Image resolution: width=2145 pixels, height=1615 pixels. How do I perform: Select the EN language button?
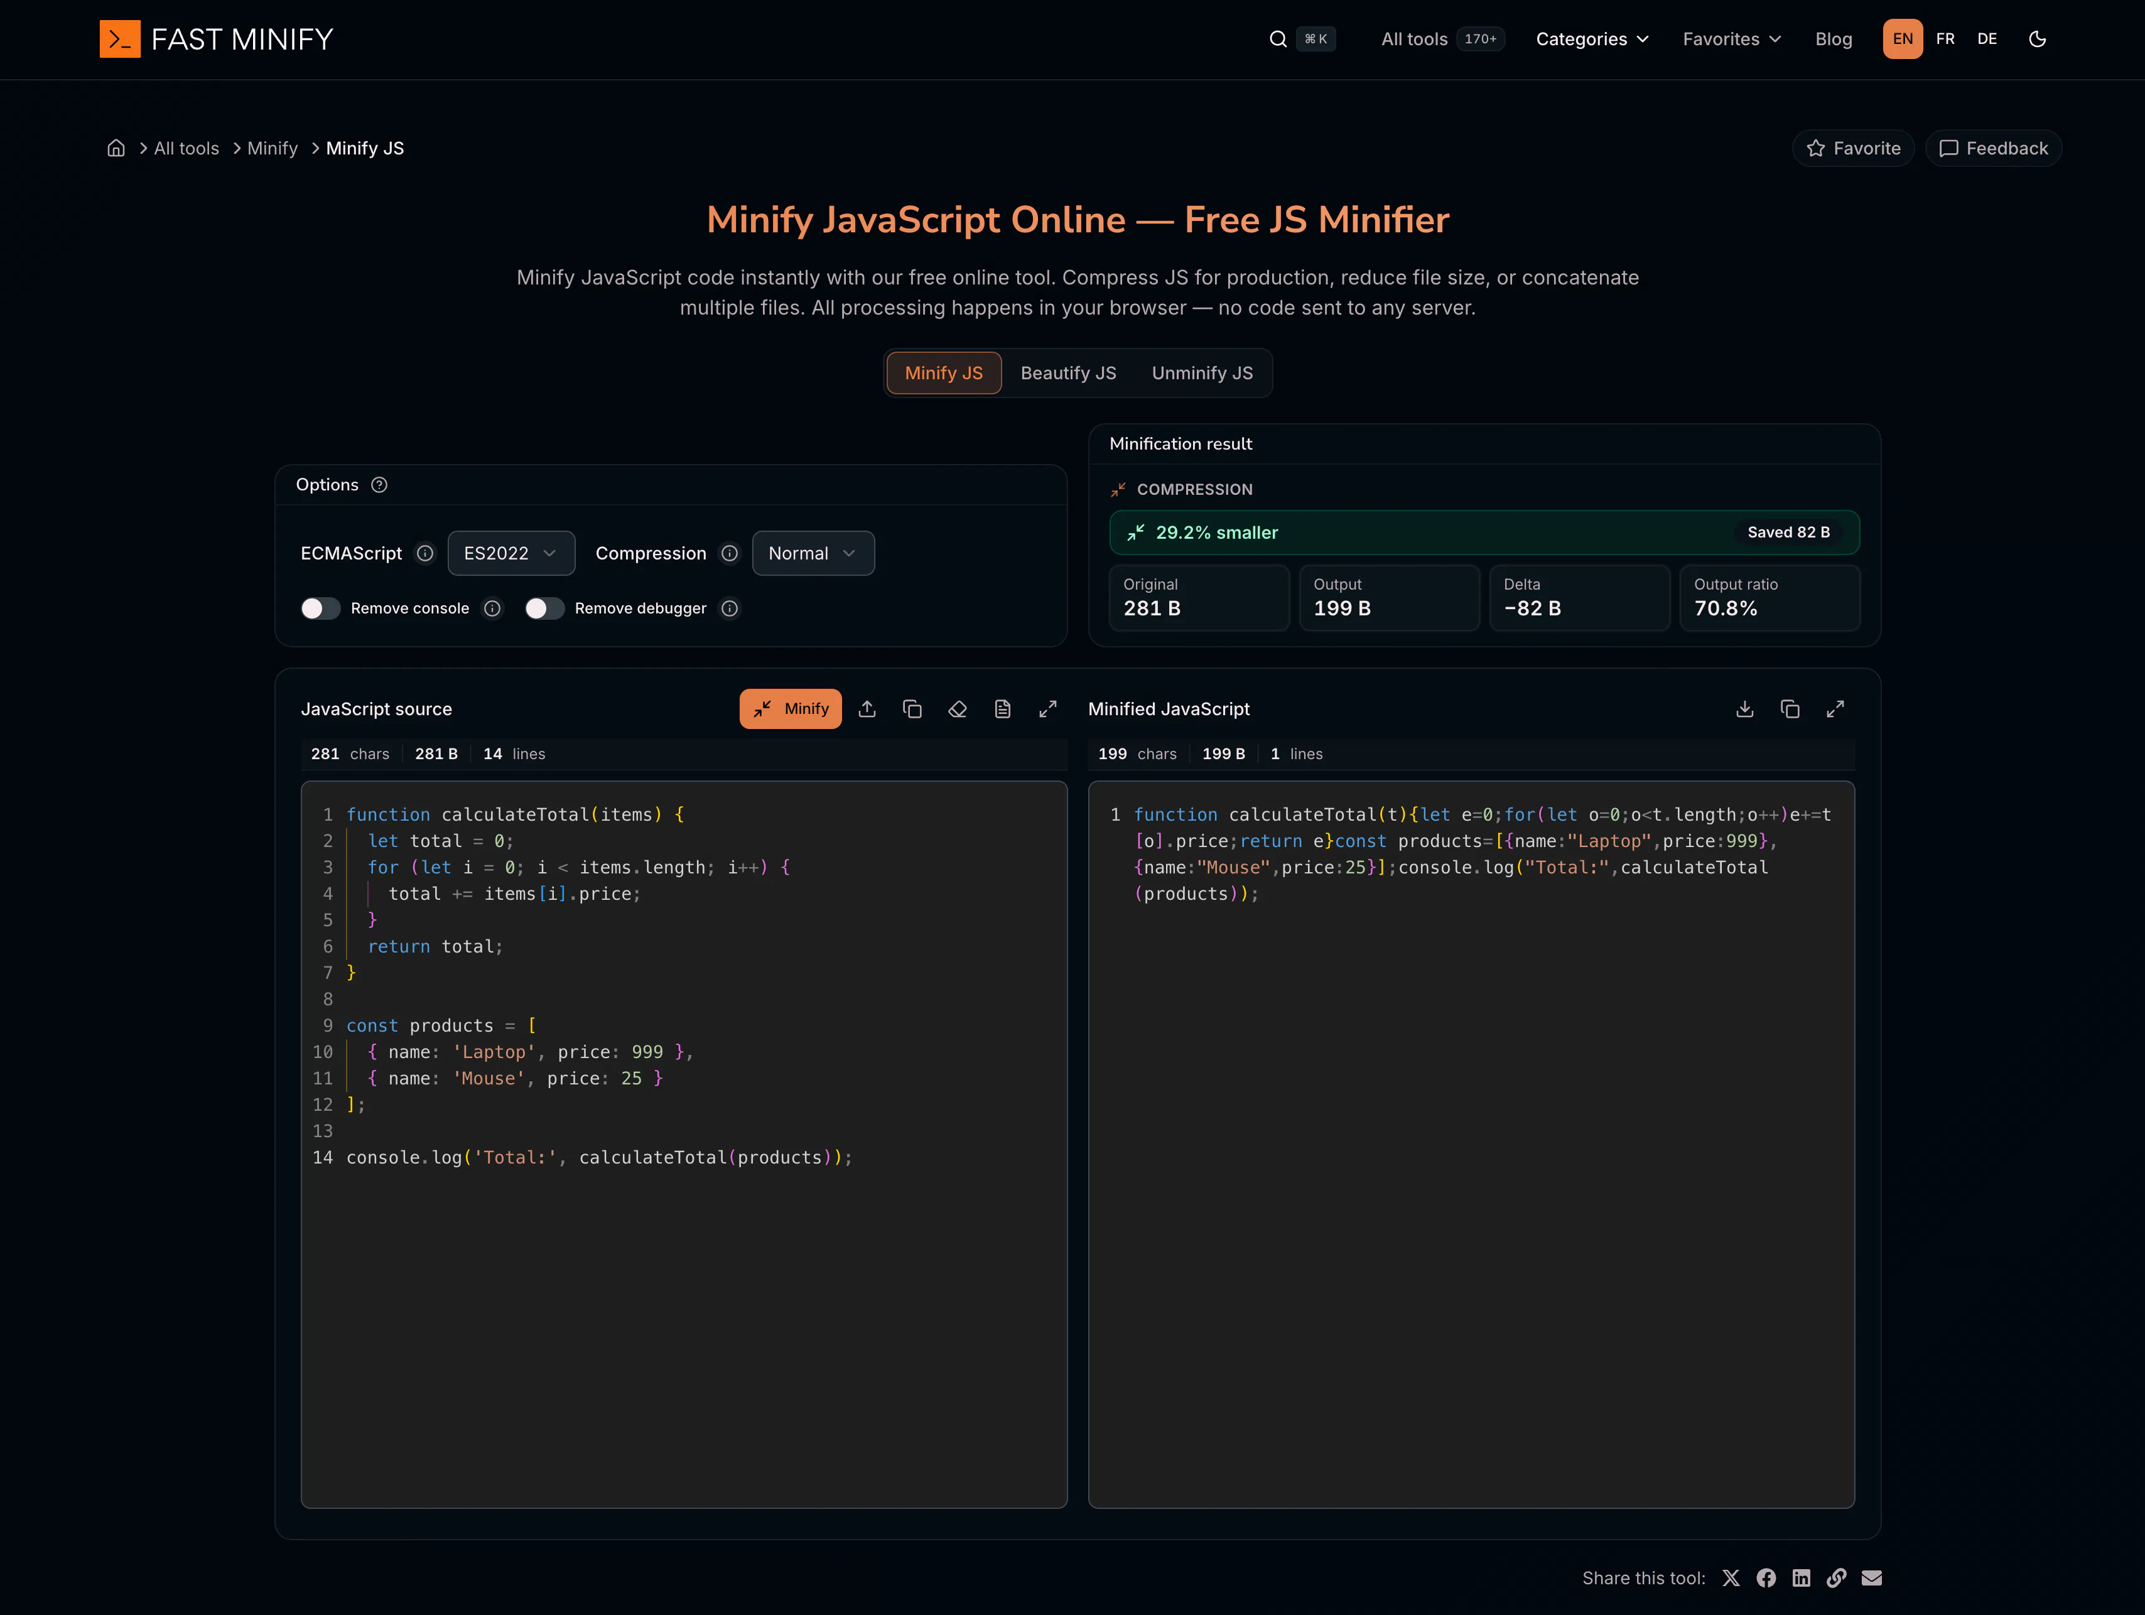coord(1903,39)
